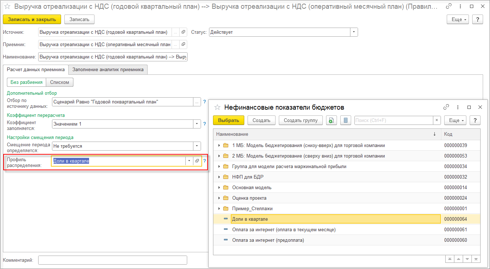490x269 pixels.
Task: Switch to Без разбиения mode
Action: click(27, 82)
